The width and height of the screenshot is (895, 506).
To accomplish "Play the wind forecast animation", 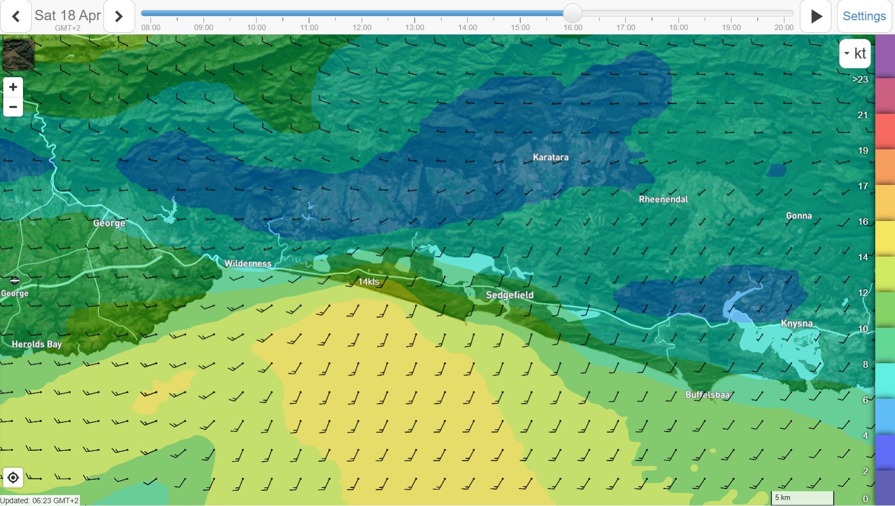I will point(816,16).
